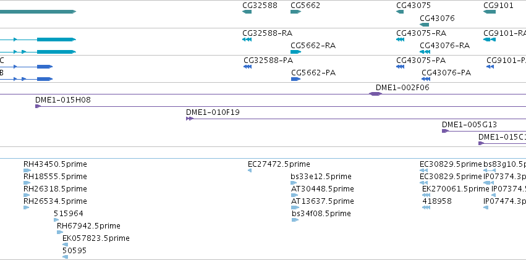Click the RH43450.5prime EST label

coord(55,164)
